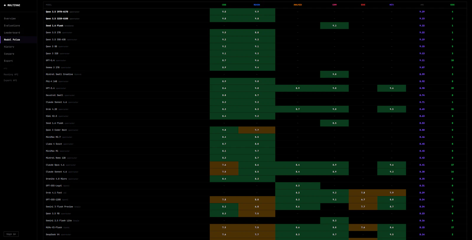The height and width of the screenshot is (240, 472).
Task: Click the 6.8 reason score of Gemini 3 Flash Preview
Action: pos(257,207)
